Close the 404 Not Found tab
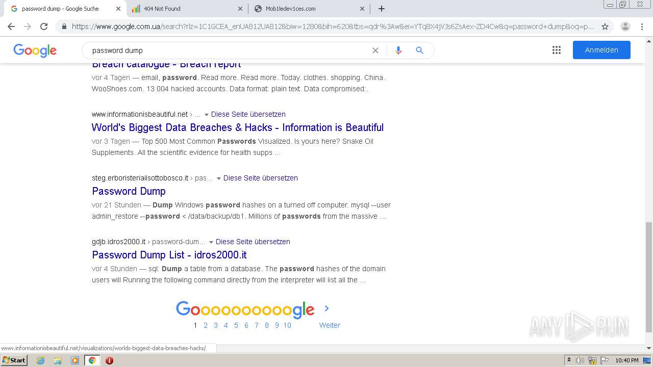 pos(241,9)
